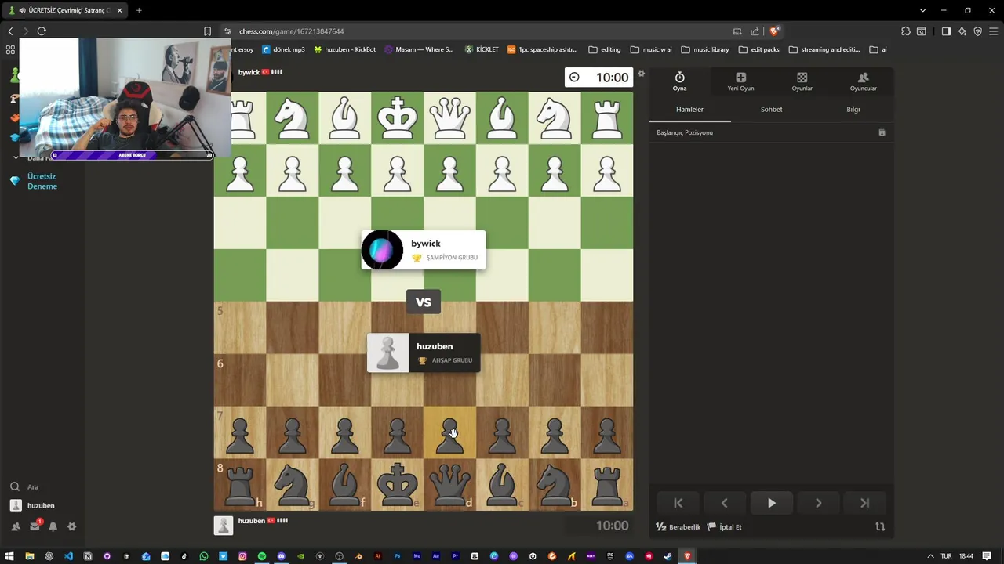Click huzuben name below the board
The width and height of the screenshot is (1004, 564).
(251, 520)
